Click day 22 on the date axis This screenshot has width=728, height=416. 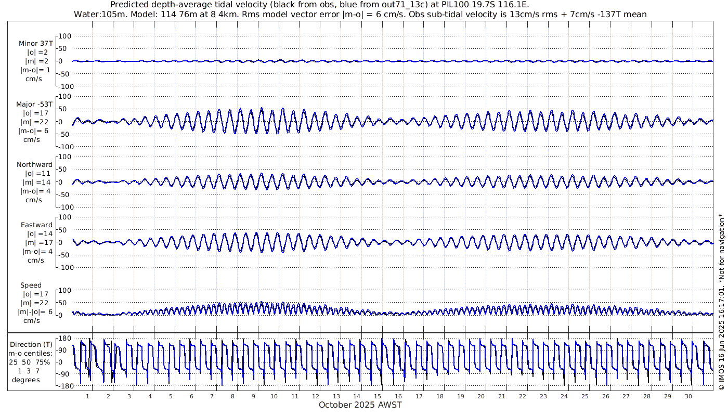523,396
